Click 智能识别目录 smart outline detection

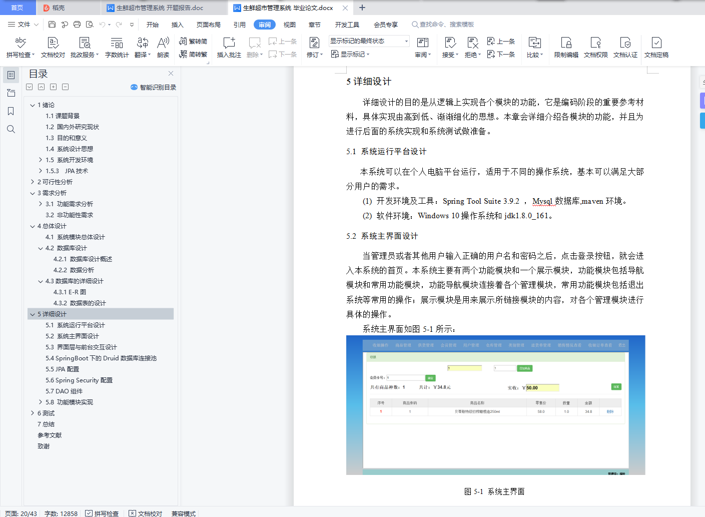[153, 87]
